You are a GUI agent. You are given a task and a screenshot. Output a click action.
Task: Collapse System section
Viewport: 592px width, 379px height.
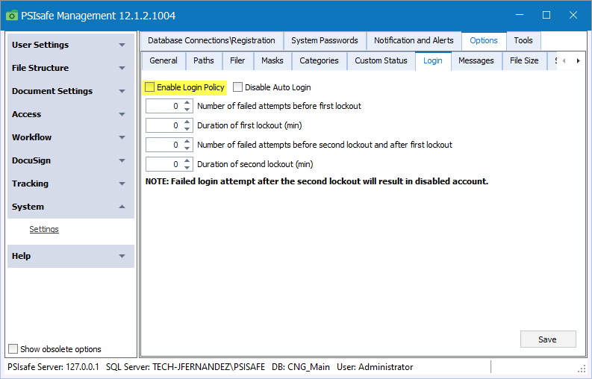point(71,207)
